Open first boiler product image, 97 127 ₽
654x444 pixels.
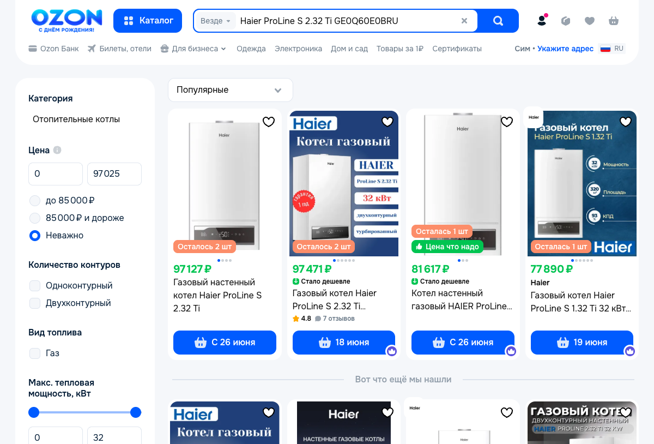coord(225,183)
